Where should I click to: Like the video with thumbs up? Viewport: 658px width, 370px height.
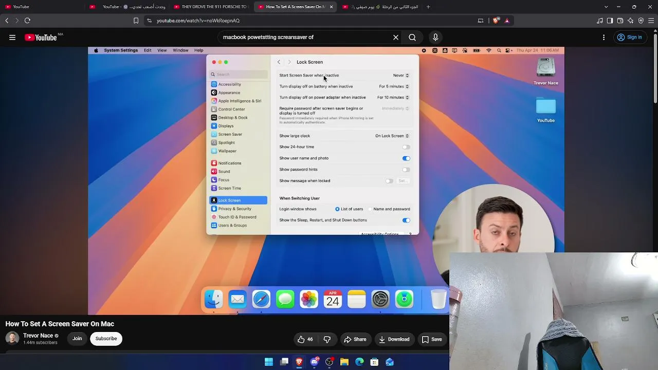point(305,339)
